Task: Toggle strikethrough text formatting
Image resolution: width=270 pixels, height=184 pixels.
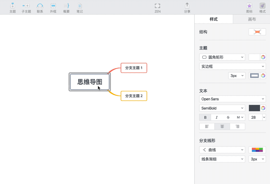Action: pyautogui.click(x=228, y=117)
